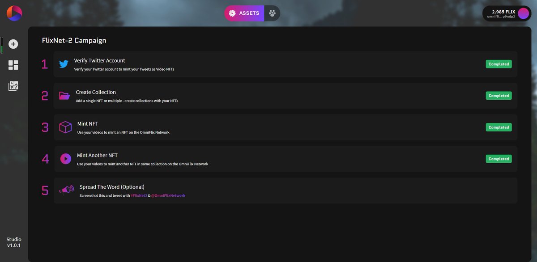This screenshot has height=262, width=537.
Task: Click the Mint Another NFT play icon
Action: 65,159
